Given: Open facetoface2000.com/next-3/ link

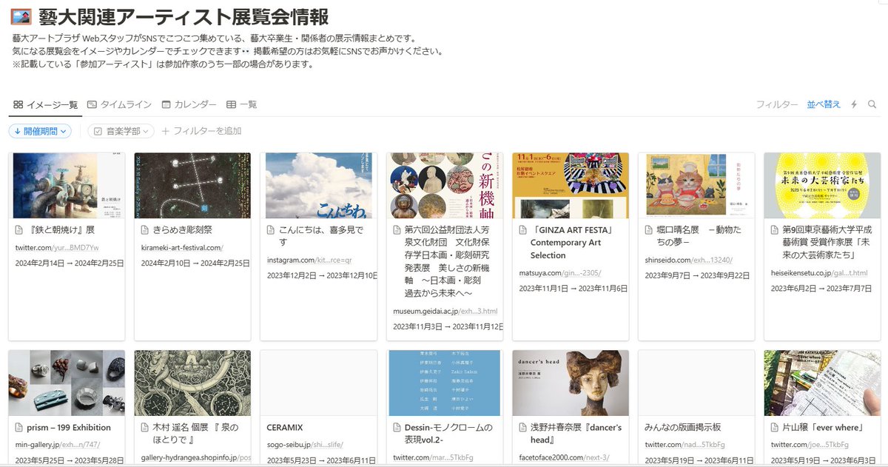Looking at the screenshot, I should [x=563, y=457].
